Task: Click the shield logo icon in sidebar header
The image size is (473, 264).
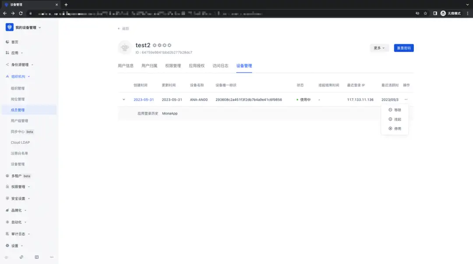Action: (9, 28)
